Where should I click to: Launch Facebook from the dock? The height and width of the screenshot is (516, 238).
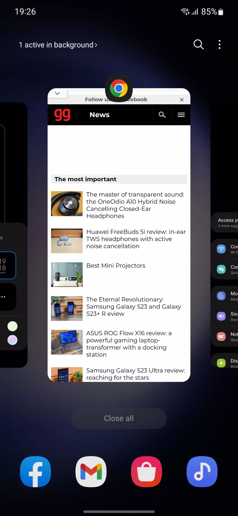(36, 471)
